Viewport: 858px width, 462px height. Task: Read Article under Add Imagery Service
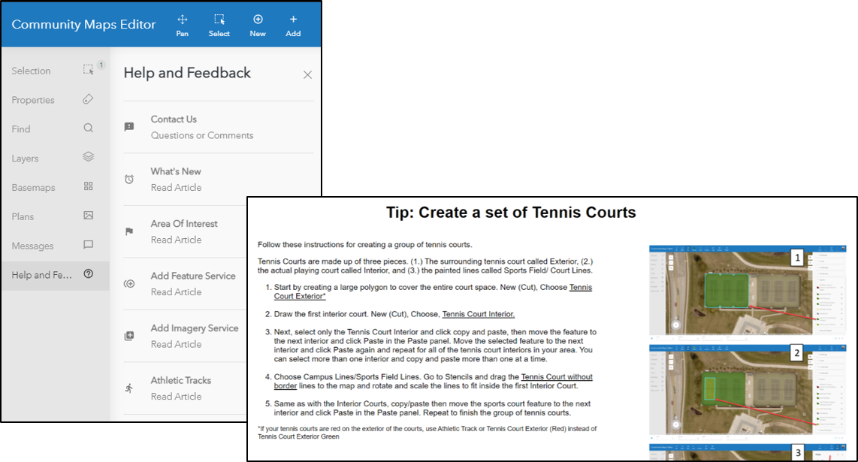[x=177, y=344]
